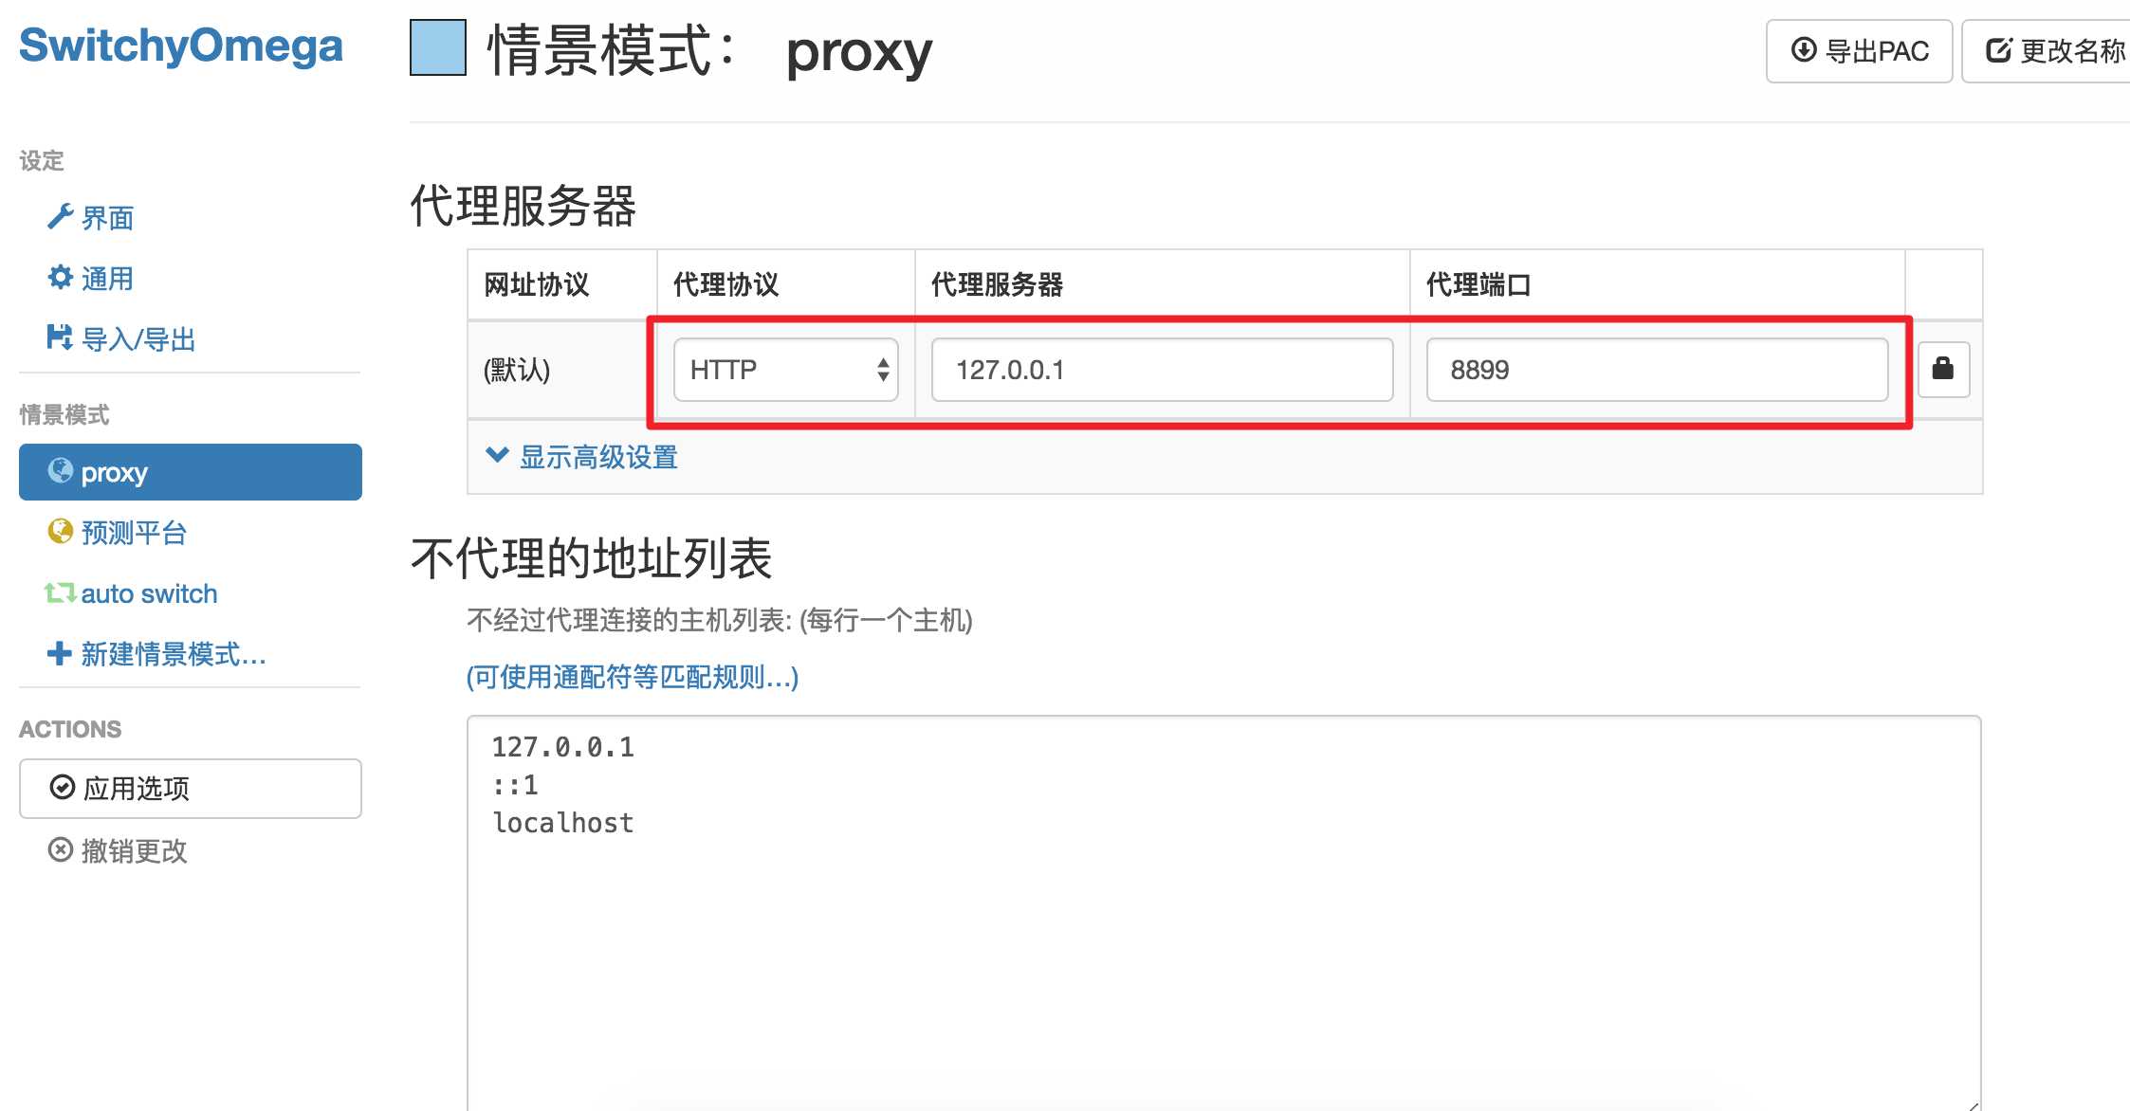
Task: Click the chevron beside 显示高级设置
Action: click(x=497, y=455)
